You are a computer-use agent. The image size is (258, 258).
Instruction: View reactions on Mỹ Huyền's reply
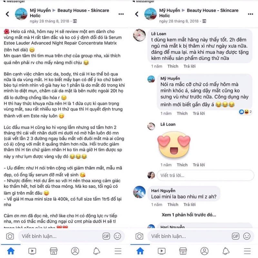[x=245, y=112]
